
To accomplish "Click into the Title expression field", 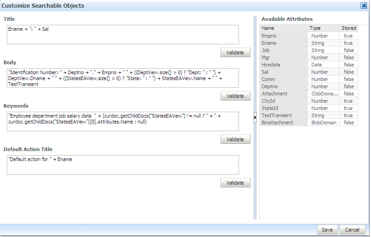I will [123, 34].
